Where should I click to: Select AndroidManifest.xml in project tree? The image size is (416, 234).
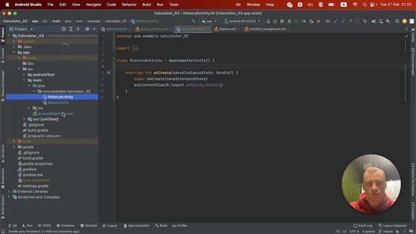coord(55,114)
